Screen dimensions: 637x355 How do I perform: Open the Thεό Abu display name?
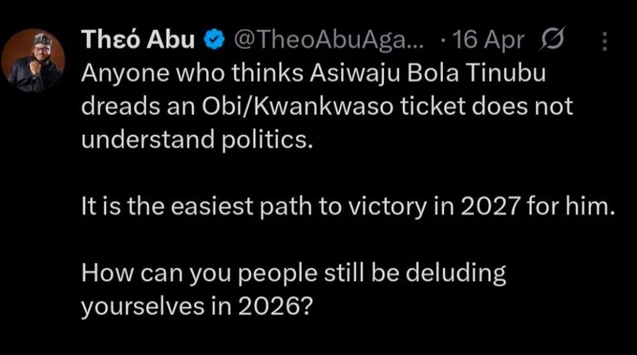pos(138,39)
